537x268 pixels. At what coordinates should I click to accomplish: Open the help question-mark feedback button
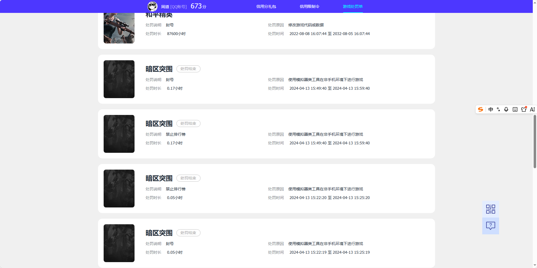click(x=491, y=226)
